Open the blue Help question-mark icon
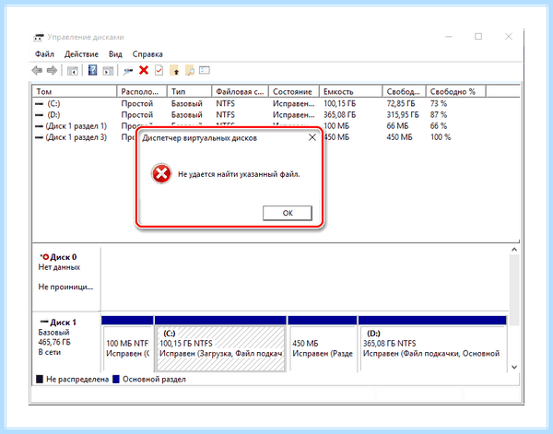Screen dimensions: 553x434 click(x=92, y=70)
